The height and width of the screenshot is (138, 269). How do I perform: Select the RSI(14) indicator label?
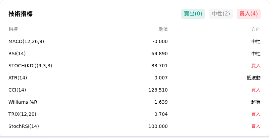(x=17, y=54)
